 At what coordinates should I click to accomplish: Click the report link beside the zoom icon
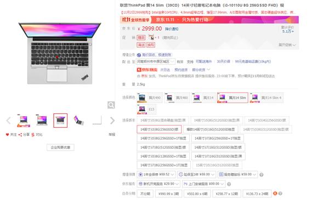tap(112, 134)
